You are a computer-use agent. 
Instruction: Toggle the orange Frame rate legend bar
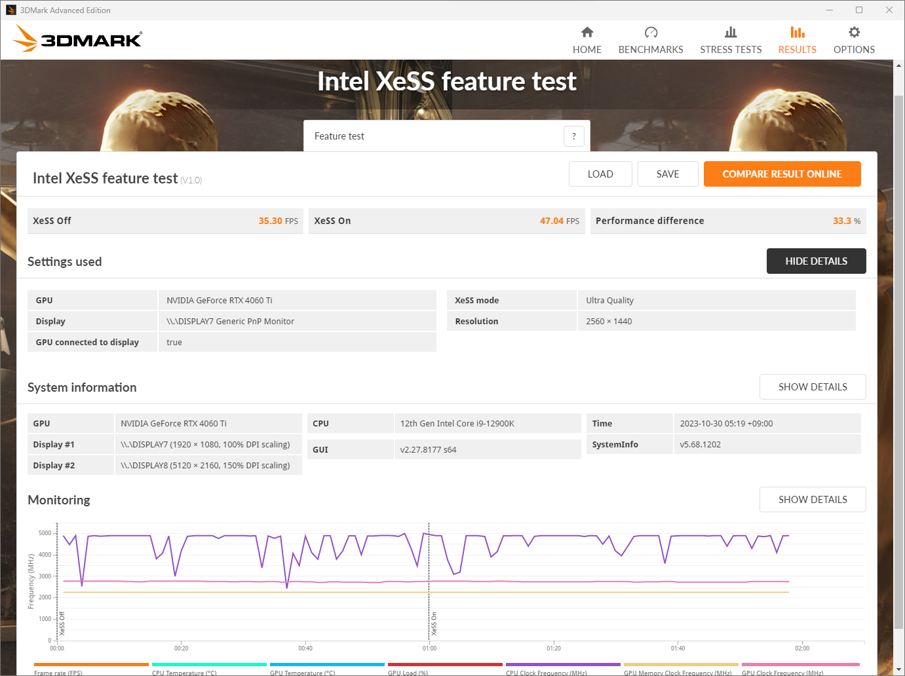(92, 665)
